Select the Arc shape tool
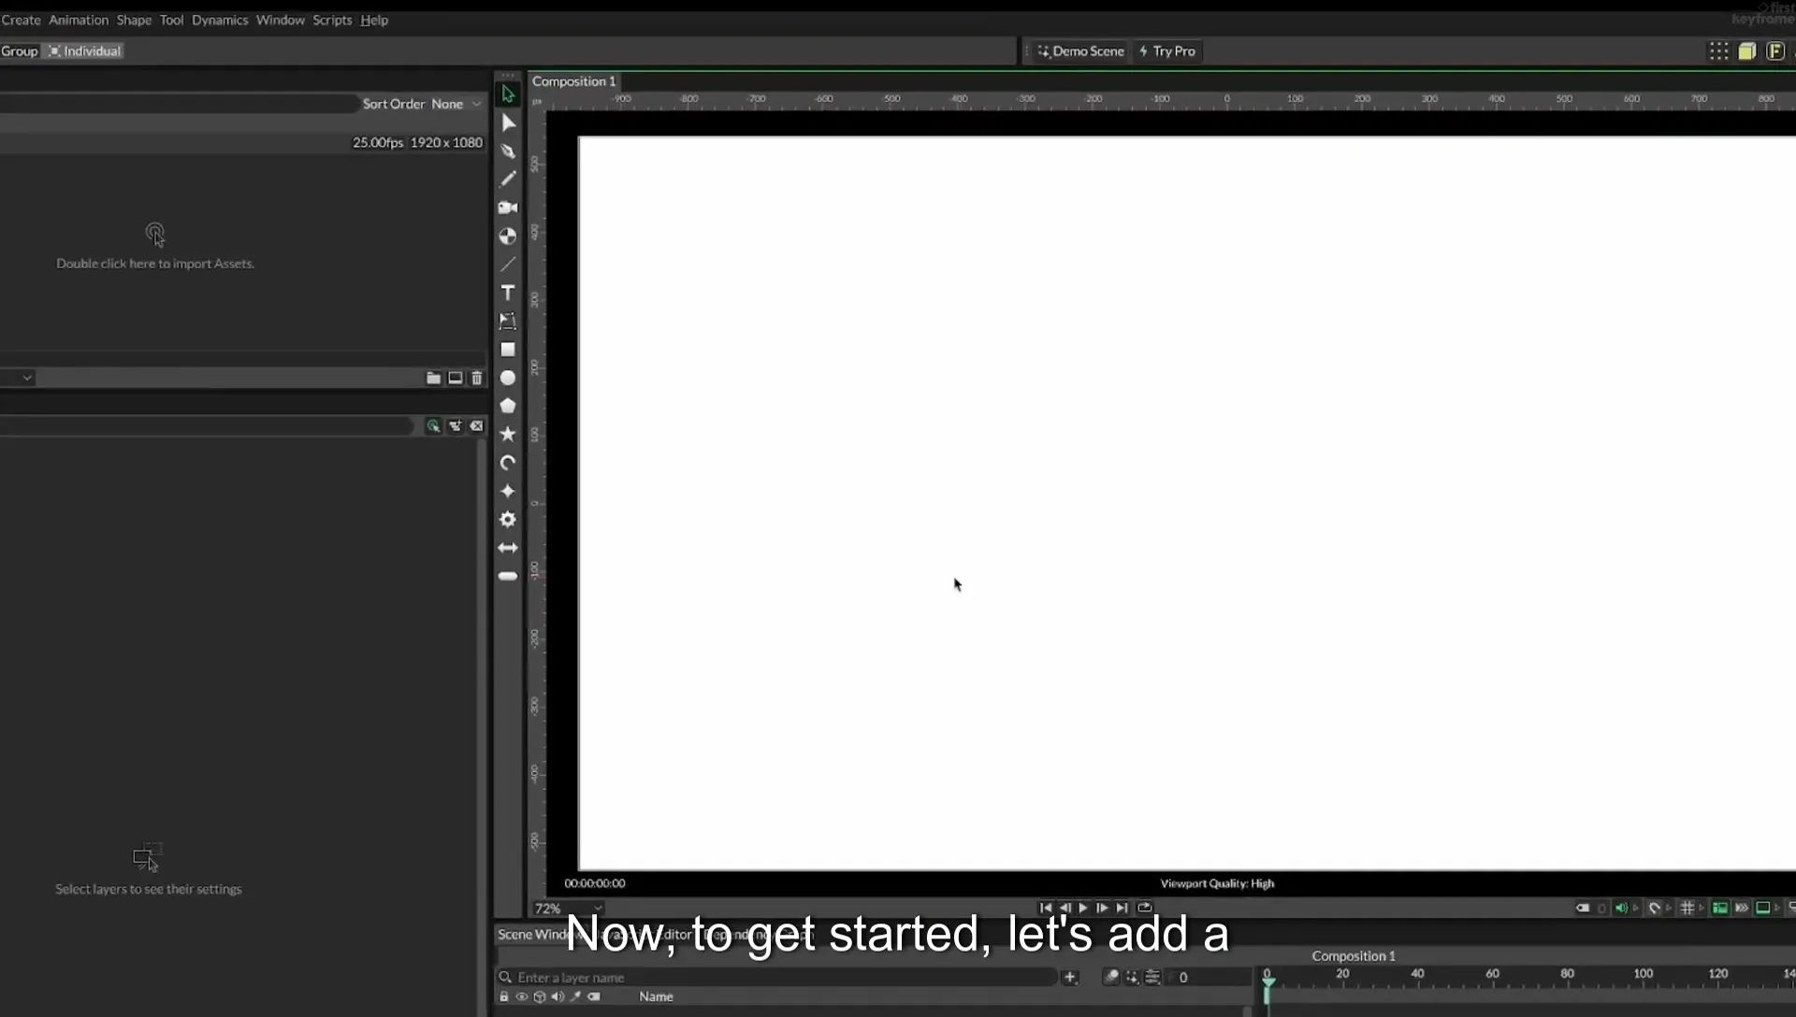 508,463
